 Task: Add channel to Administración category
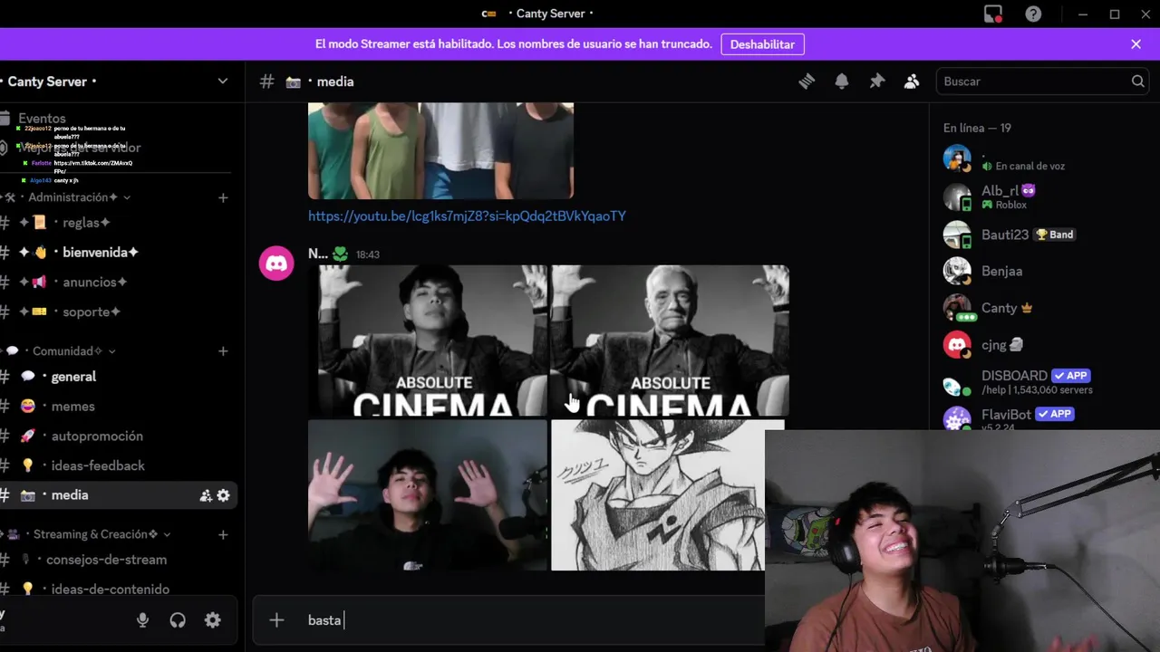[x=223, y=197]
